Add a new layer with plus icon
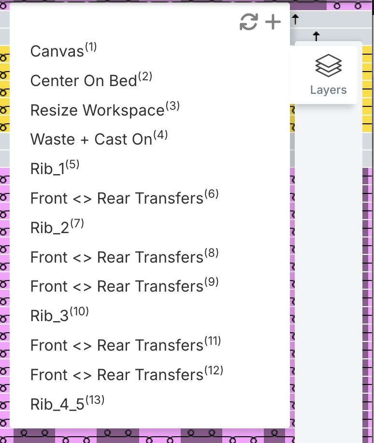Screen dimensions: 374x443 pyautogui.click(x=273, y=22)
